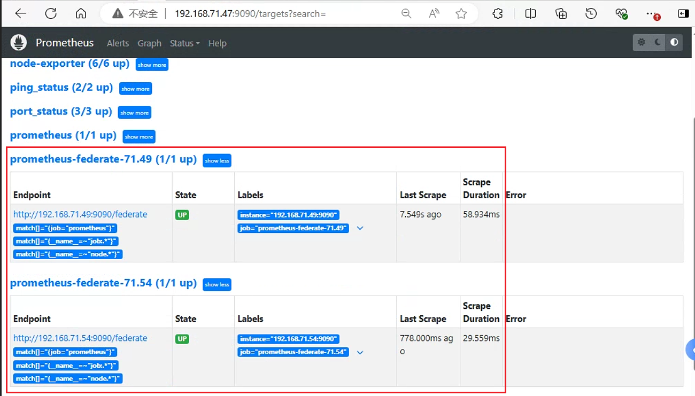The height and width of the screenshot is (396, 695).
Task: Click the Prometheus brand title
Action: tap(65, 43)
